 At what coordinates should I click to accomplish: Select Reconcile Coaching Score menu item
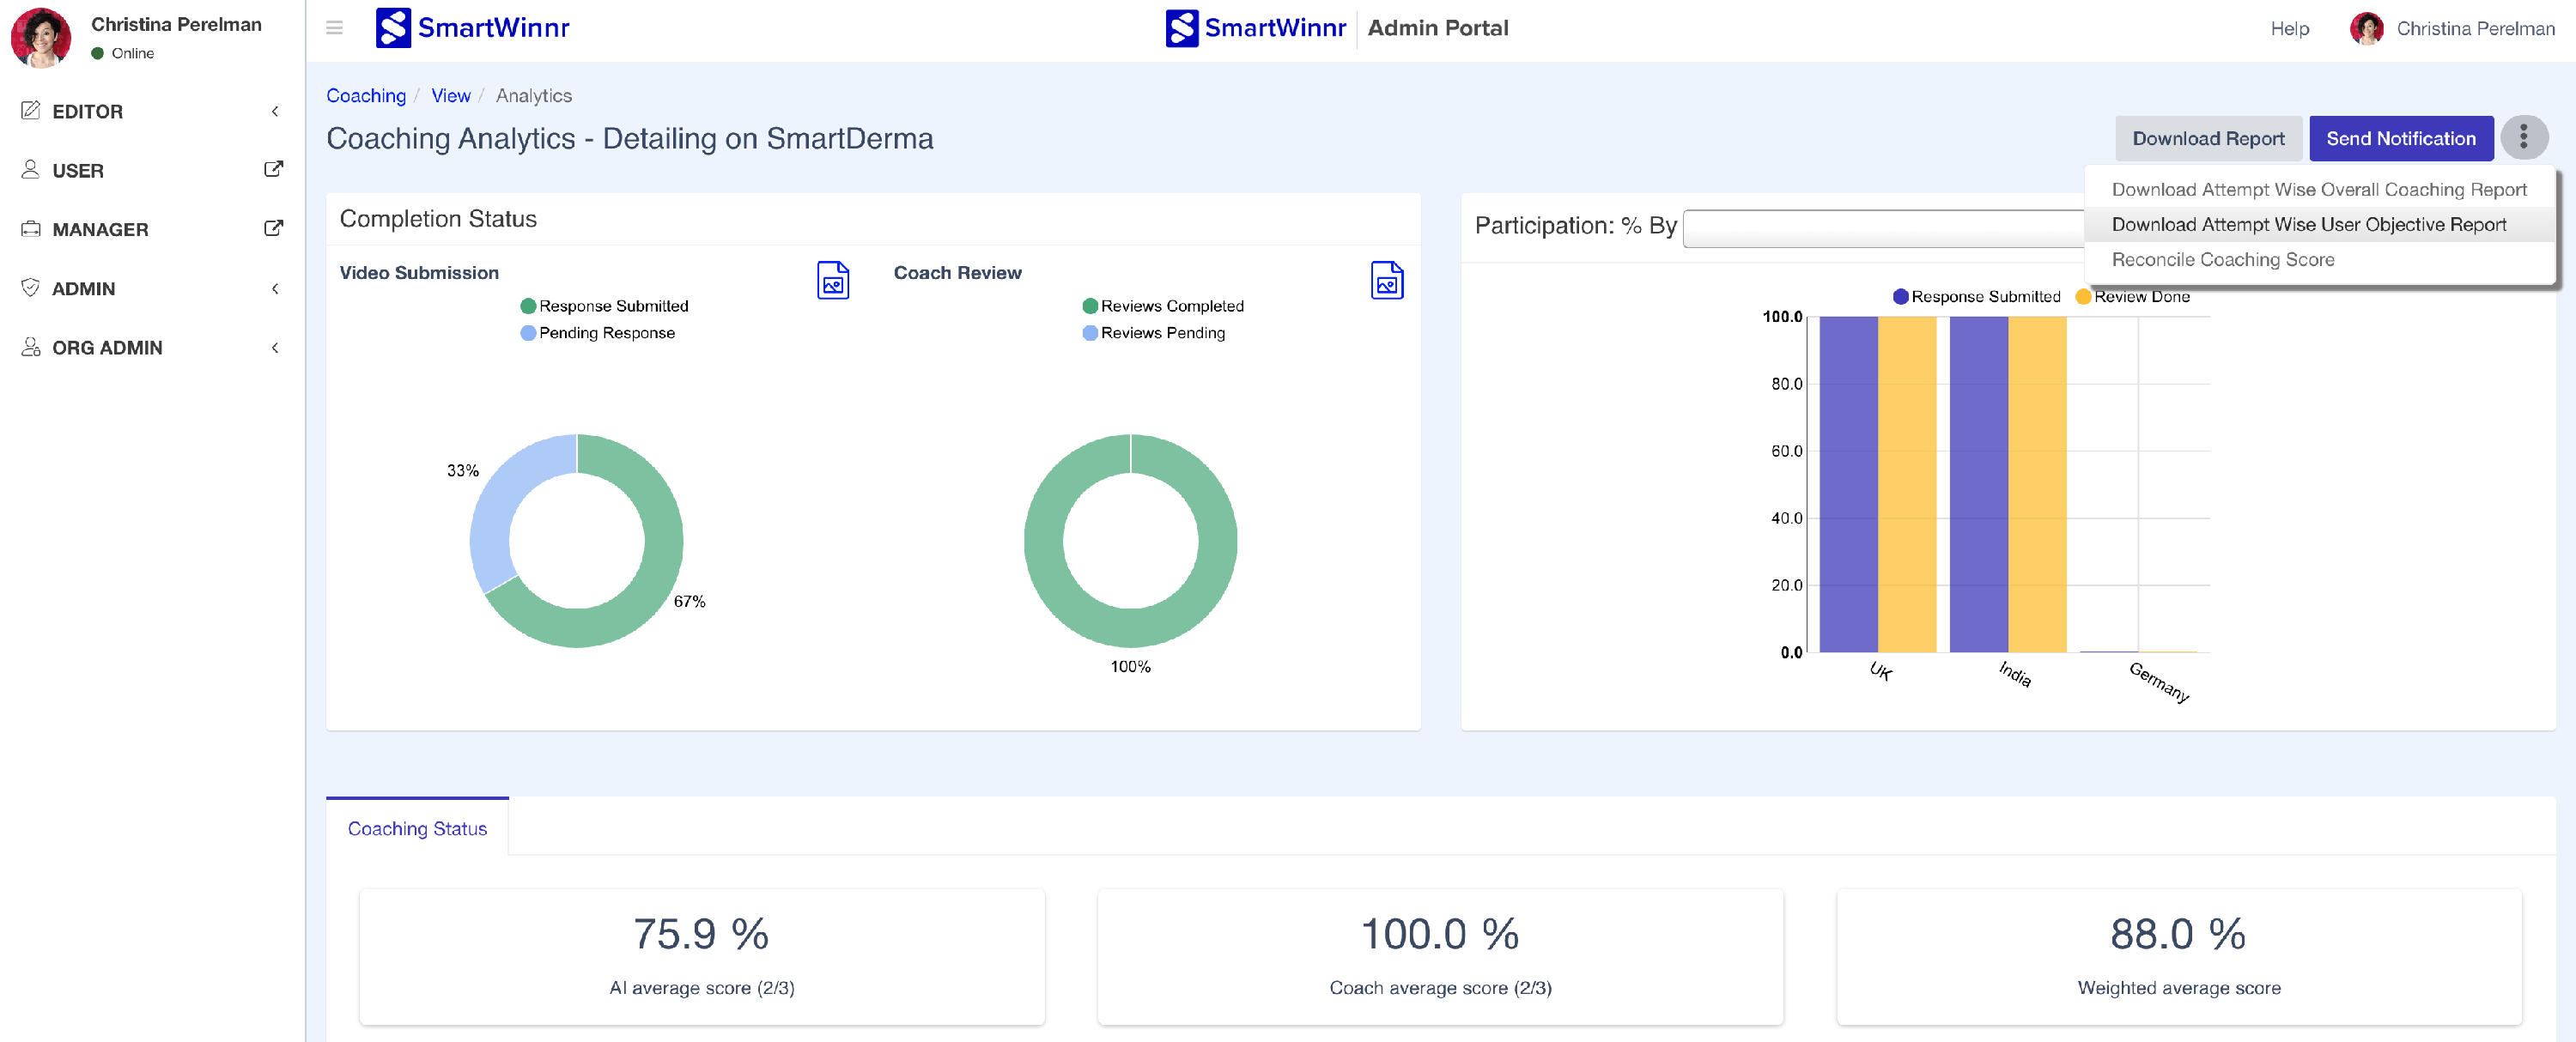click(x=2222, y=260)
